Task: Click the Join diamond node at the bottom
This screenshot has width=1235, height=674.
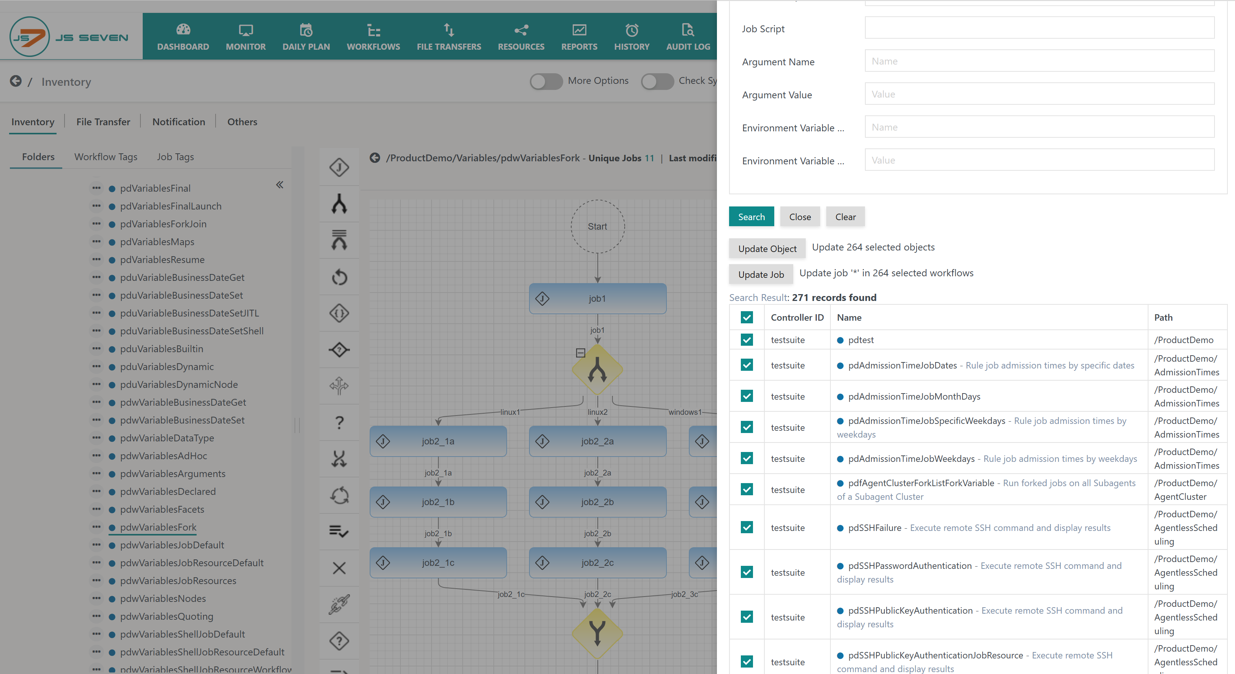Action: (597, 634)
